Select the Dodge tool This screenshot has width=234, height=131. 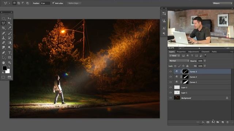point(10,47)
